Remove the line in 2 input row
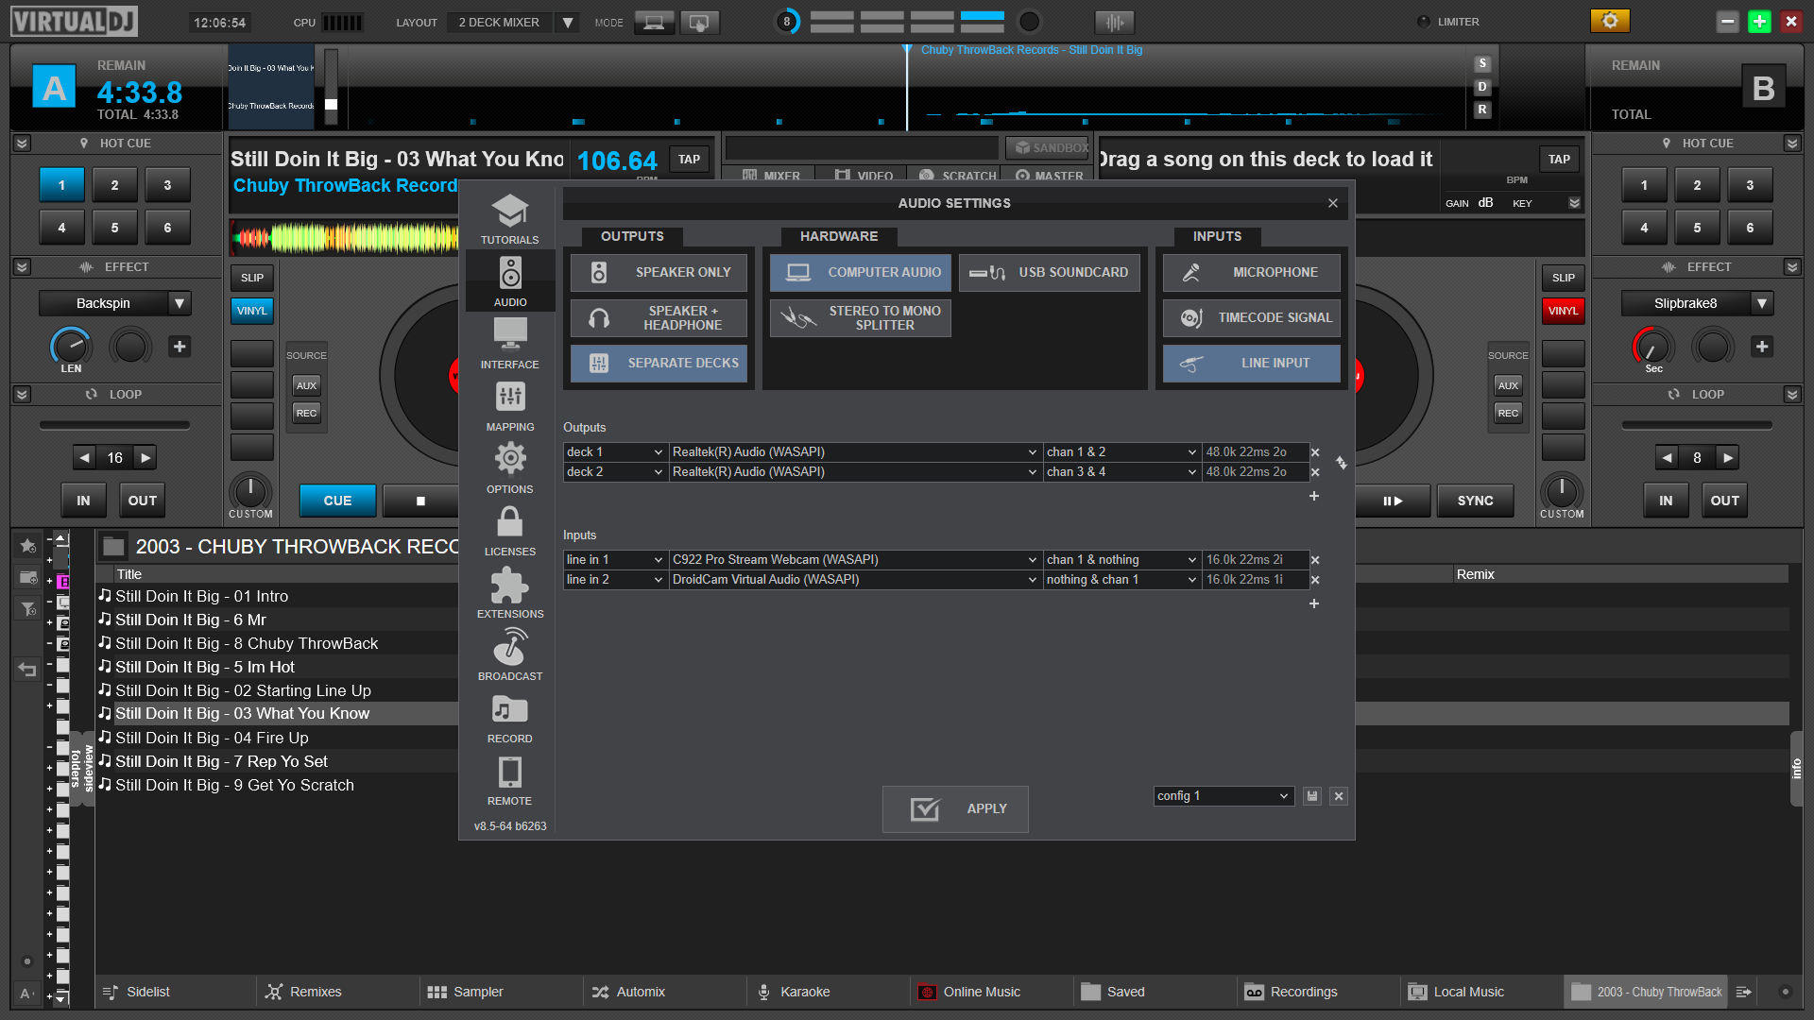The height and width of the screenshot is (1020, 1814). coord(1315,580)
